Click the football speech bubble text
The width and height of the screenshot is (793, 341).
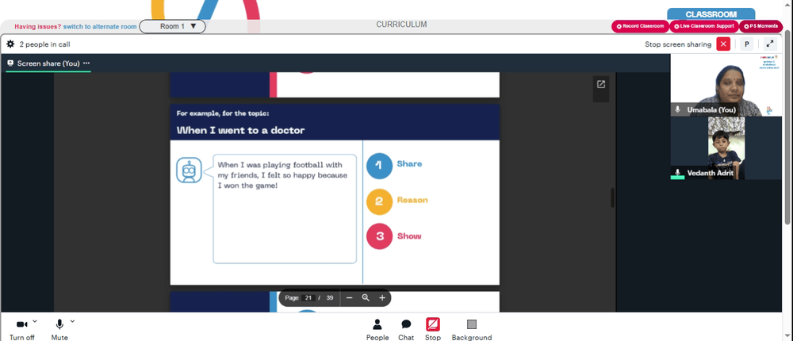(283, 175)
